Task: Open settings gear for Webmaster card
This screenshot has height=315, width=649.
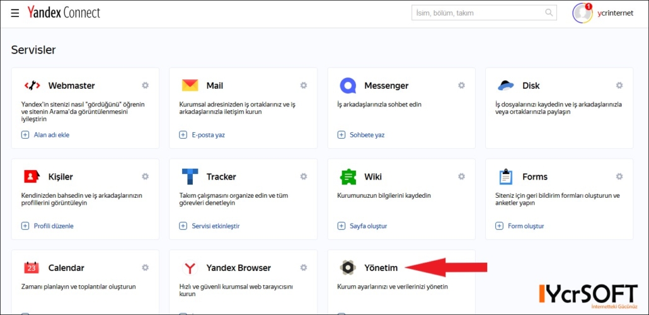Action: pos(146,85)
